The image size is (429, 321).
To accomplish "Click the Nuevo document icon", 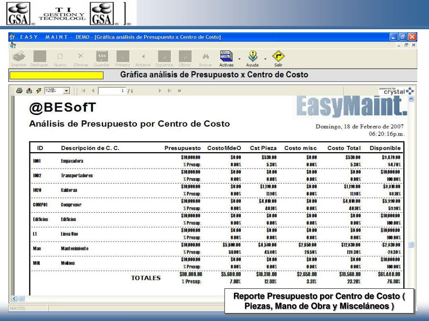I will point(60,56).
